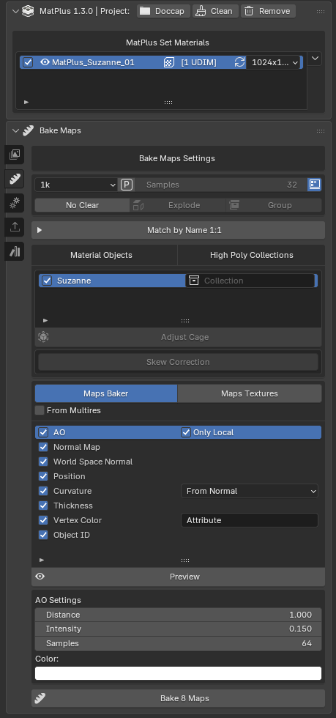The image size is (336, 718).
Task: Expand the materials list filter triangle
Action: [26, 102]
